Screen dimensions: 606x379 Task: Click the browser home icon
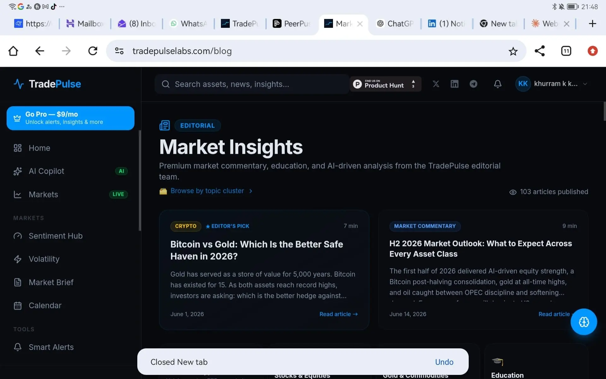pos(13,51)
